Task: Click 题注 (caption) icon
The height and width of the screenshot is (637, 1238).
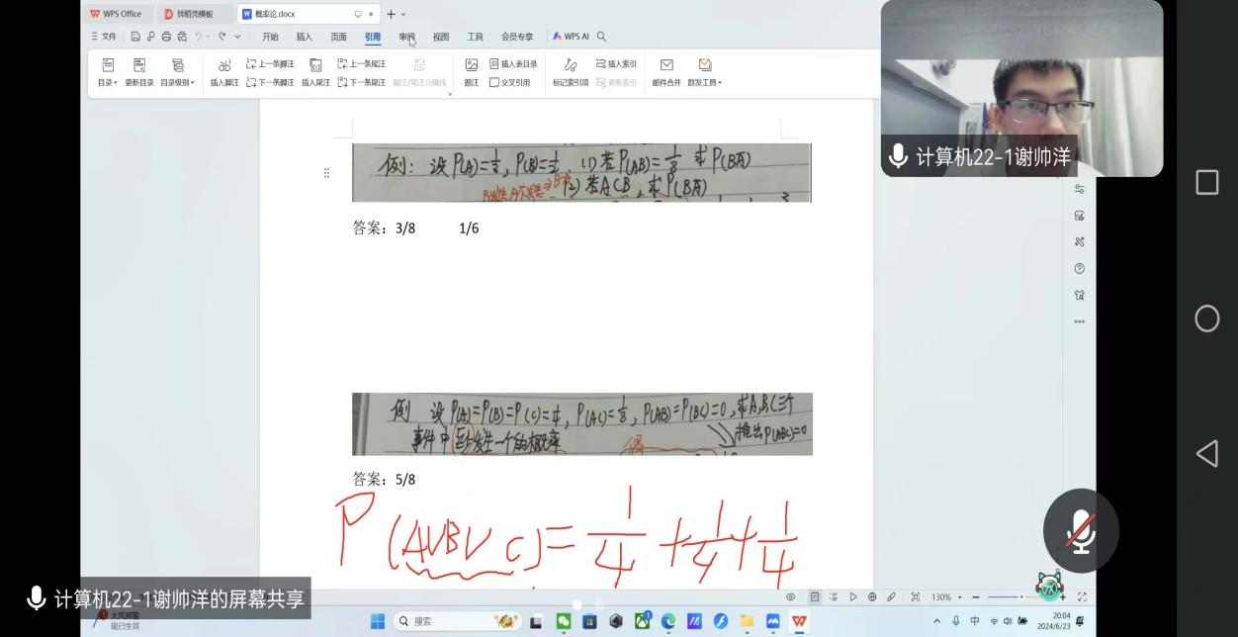Action: (472, 65)
